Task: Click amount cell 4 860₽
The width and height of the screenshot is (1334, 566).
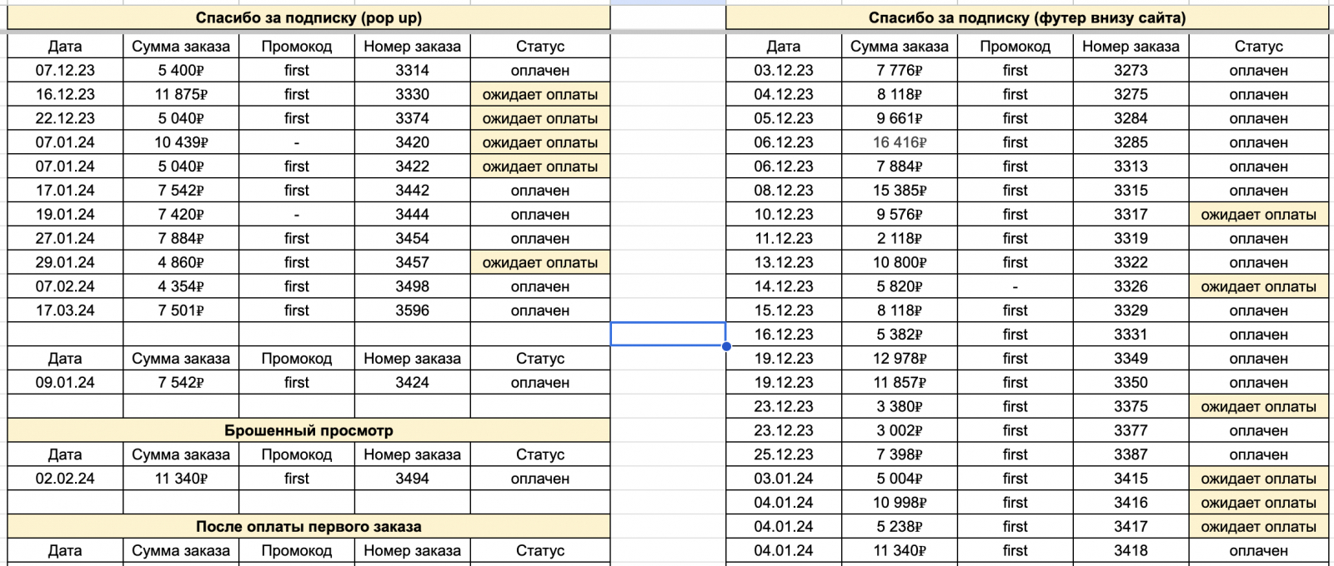Action: coord(181,263)
